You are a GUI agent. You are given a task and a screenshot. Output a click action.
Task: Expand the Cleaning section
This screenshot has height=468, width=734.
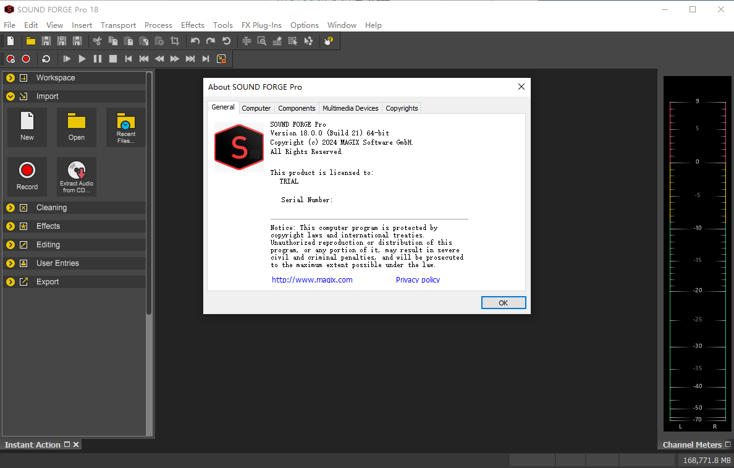click(x=11, y=208)
